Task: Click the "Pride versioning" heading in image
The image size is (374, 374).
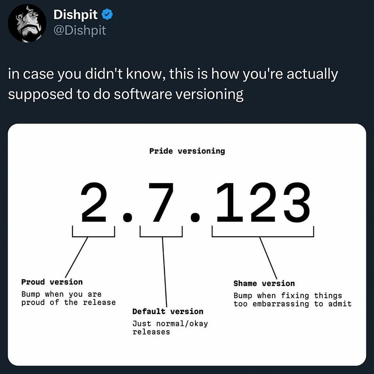Action: (x=187, y=151)
